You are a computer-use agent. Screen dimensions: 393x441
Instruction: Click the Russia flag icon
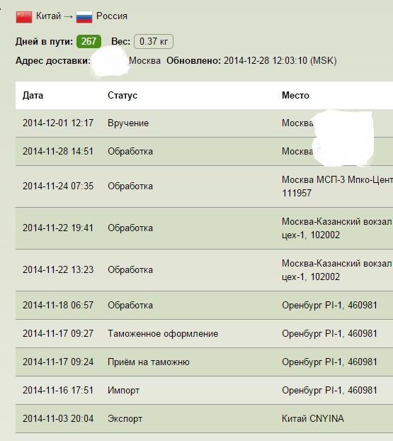pos(84,16)
